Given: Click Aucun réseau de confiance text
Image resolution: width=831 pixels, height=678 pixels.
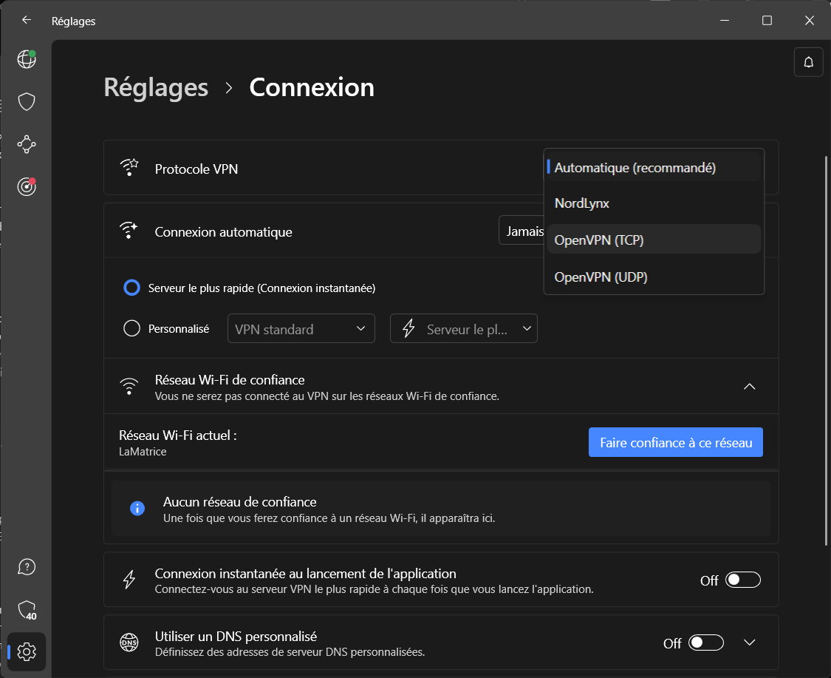Looking at the screenshot, I should coord(239,502).
